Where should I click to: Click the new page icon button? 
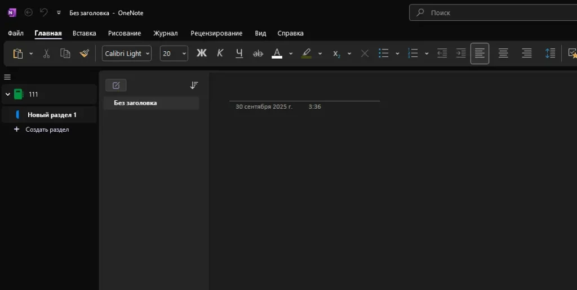coord(116,85)
